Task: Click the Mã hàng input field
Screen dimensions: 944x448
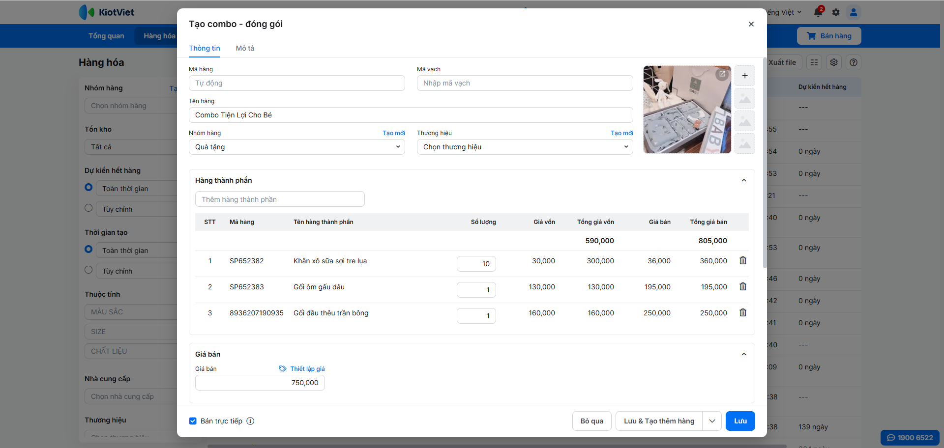Action: tap(297, 83)
